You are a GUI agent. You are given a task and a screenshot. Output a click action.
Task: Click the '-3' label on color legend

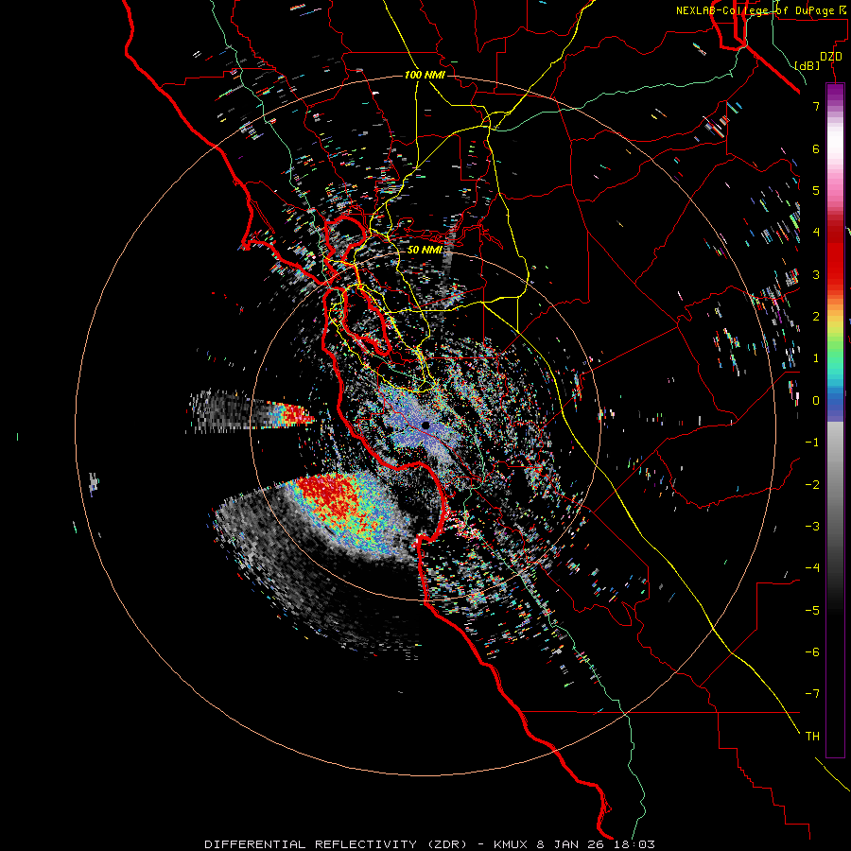point(812,526)
